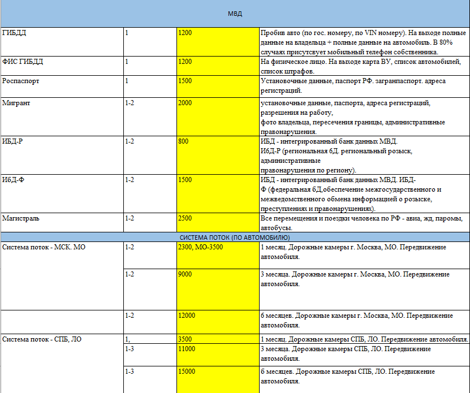The width and height of the screenshot is (470, 393).
Task: Click the term 1-2 beside 9000
Action: pyautogui.click(x=150, y=290)
